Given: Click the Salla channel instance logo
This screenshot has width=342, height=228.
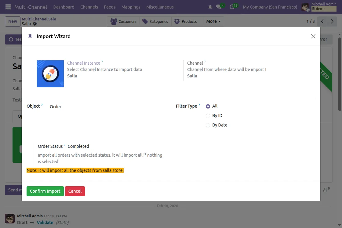Looking at the screenshot, I should pos(50,73).
